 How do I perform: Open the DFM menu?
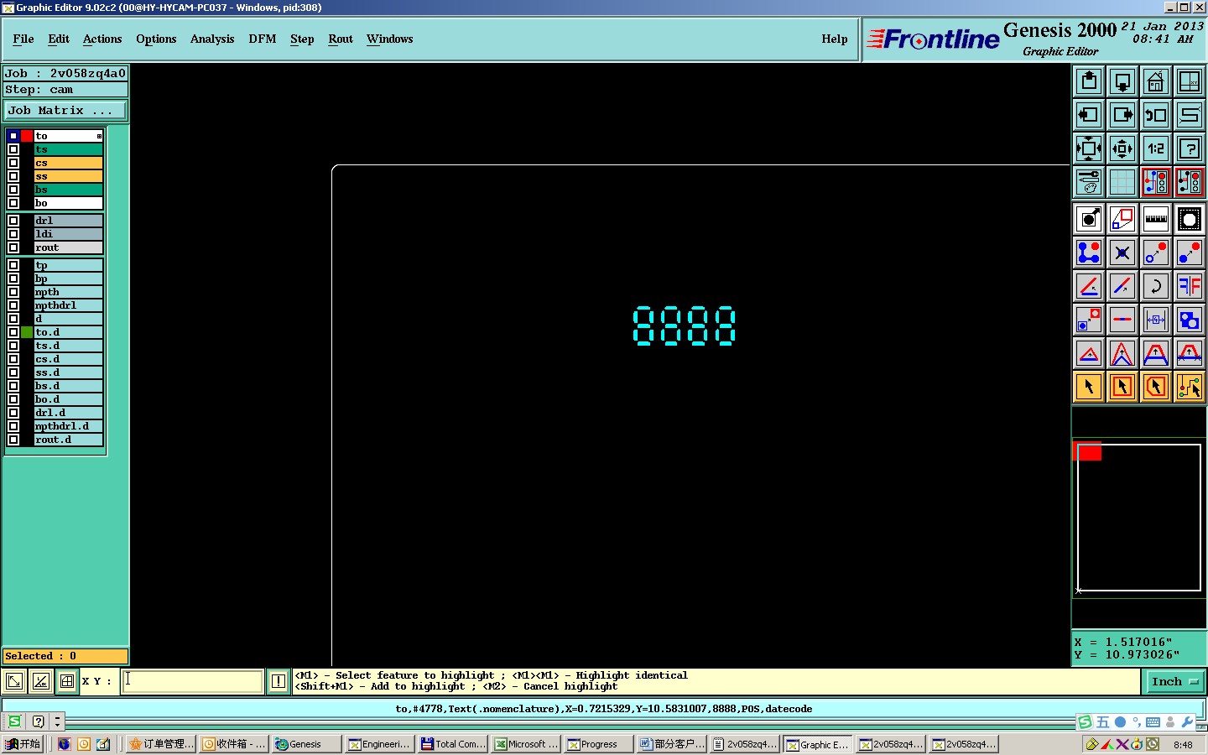pyautogui.click(x=263, y=39)
